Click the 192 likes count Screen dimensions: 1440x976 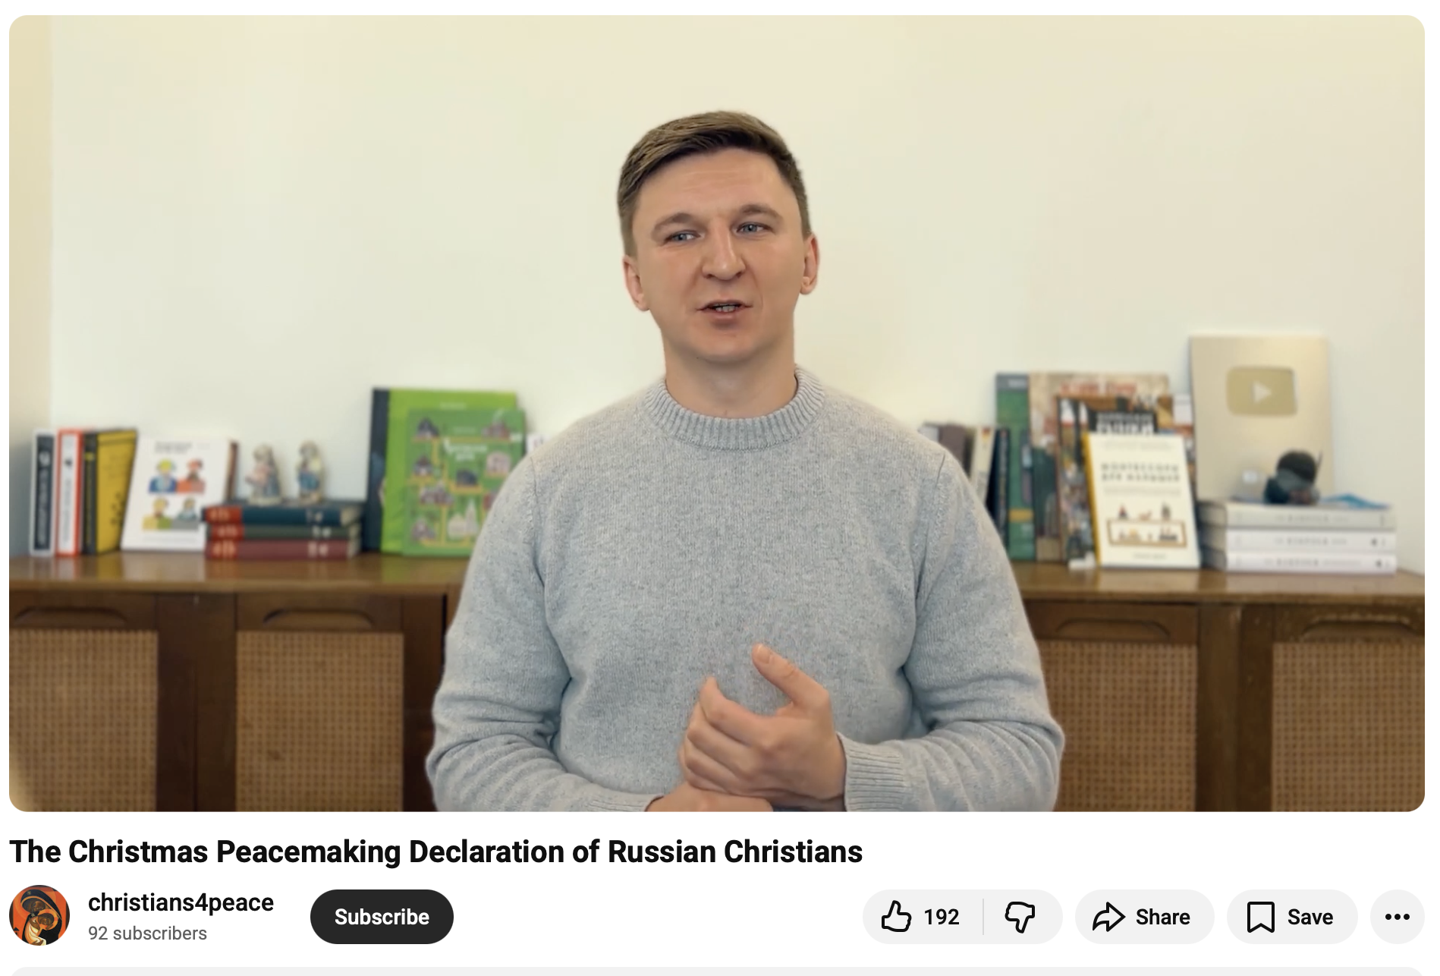pos(942,917)
